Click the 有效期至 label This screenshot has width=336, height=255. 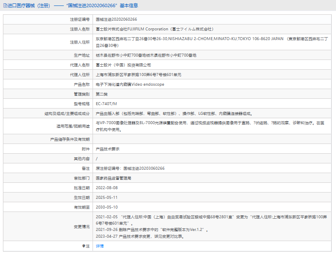pos(82,207)
